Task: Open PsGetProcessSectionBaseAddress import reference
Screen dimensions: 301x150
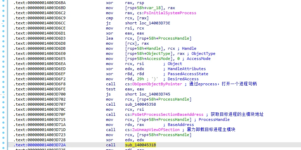Action: coord(167,114)
